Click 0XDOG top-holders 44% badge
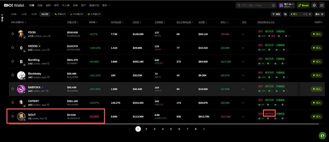Screen dimensions: 329x142 (x=262, y=50)
